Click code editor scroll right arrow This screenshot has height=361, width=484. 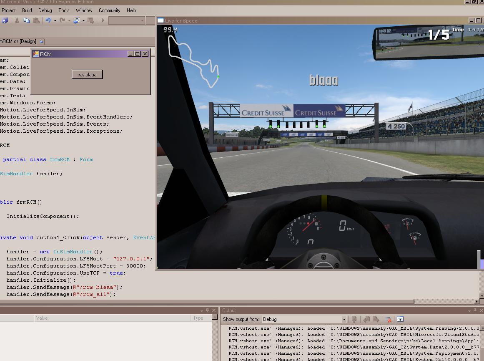coord(477,301)
